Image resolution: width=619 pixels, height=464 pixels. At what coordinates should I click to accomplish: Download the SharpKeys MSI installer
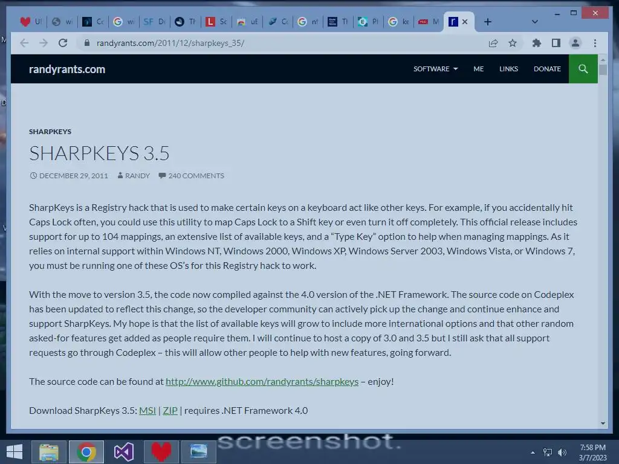click(147, 410)
